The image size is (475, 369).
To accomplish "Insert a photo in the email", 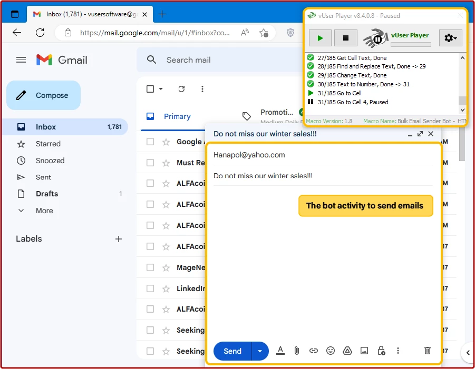I will (x=364, y=351).
